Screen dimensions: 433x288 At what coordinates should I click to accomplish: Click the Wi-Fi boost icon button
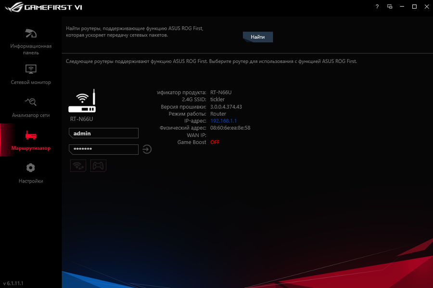click(x=78, y=166)
